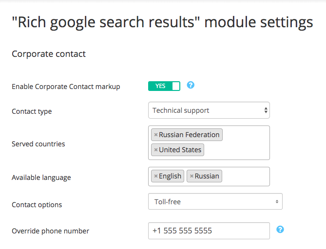Click the Russian Federation country tag
Image resolution: width=326 pixels, height=249 pixels.
tap(190, 135)
